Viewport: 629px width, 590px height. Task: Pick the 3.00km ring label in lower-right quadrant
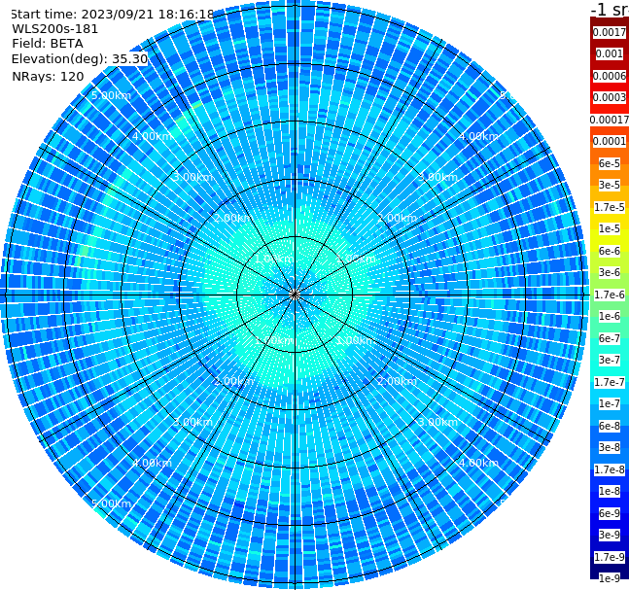coord(437,422)
